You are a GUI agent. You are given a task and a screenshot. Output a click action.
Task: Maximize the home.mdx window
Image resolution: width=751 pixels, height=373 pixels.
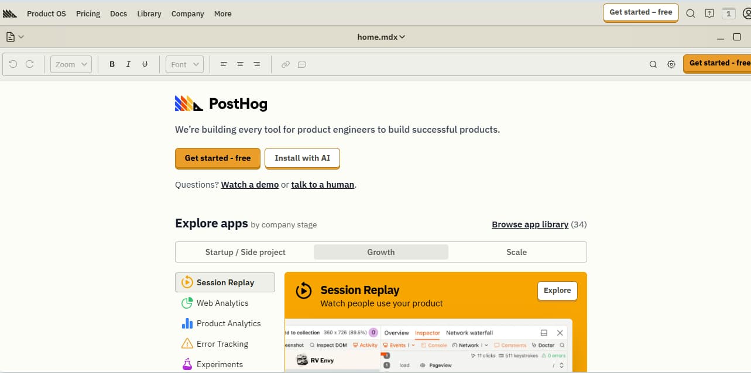[x=737, y=37]
